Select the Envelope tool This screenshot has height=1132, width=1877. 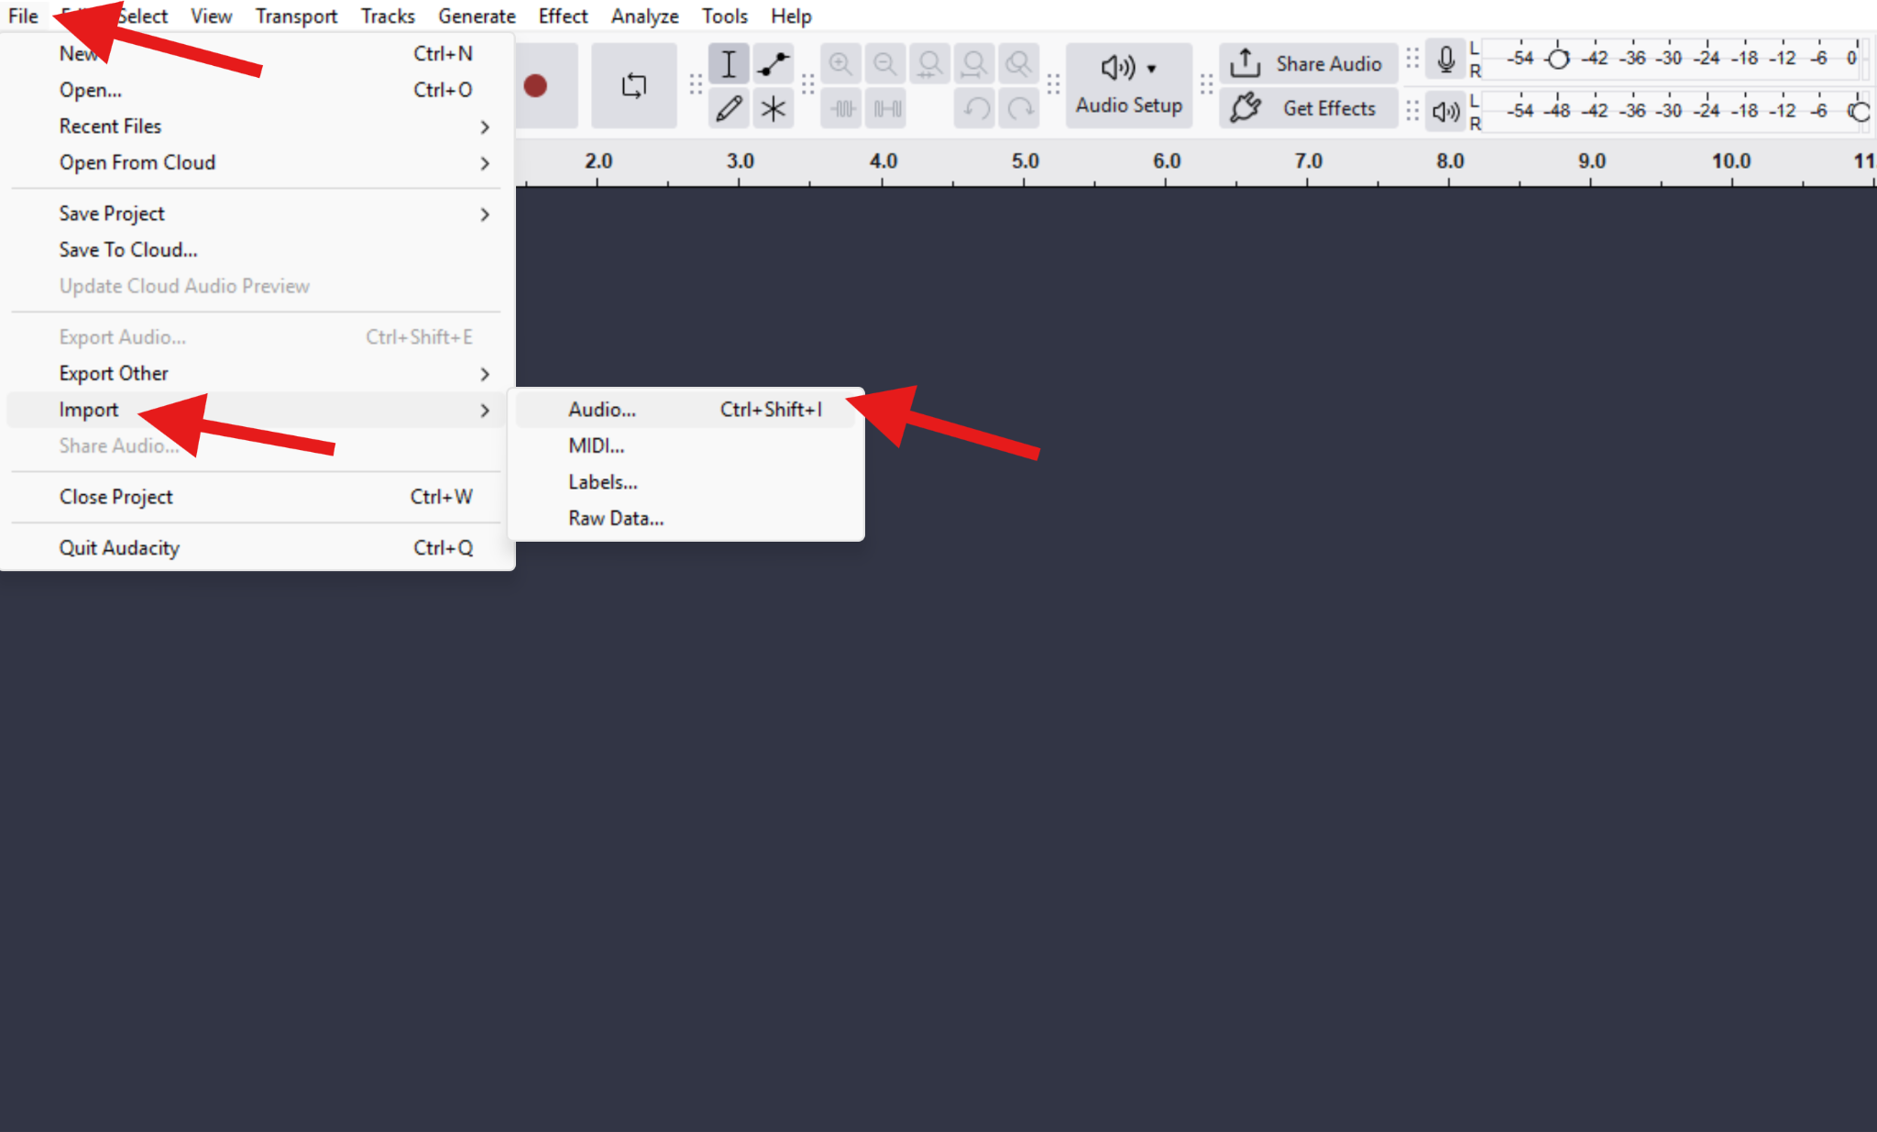tap(773, 63)
